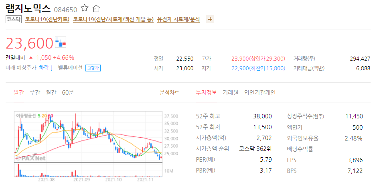Expand more theme tags with plus button
The image size is (375, 189).
[x=210, y=19]
